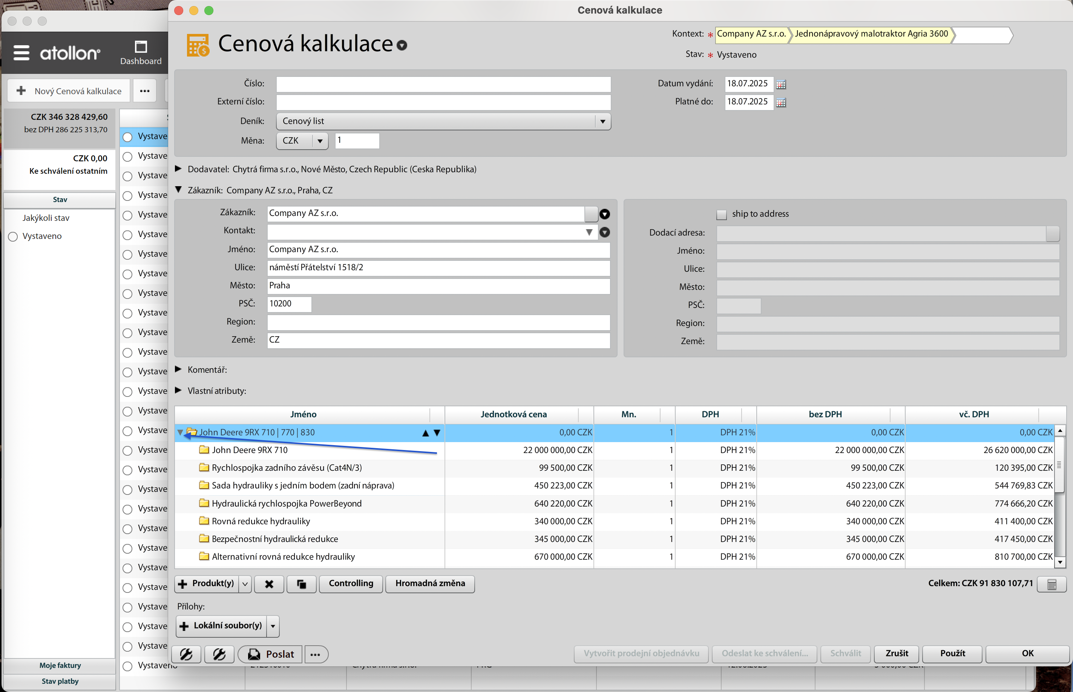The image size is (1073, 692).
Task: Move John Deere 9RX group up
Action: tap(425, 433)
